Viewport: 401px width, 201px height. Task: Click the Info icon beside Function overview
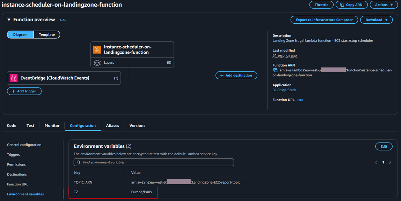pos(63,20)
